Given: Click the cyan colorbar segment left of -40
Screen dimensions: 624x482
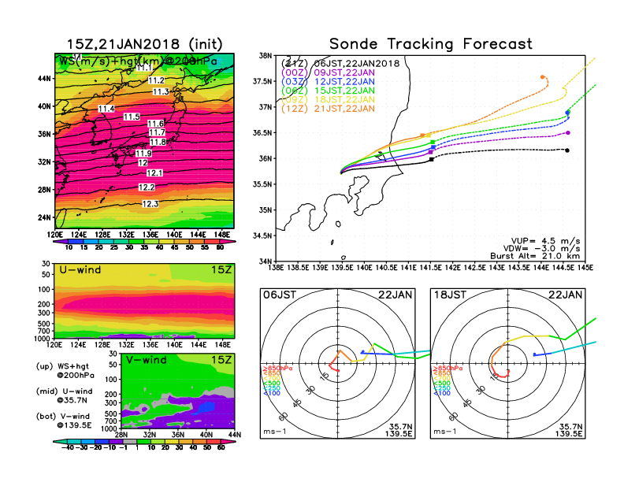Looking at the screenshot, I should click(x=60, y=441).
